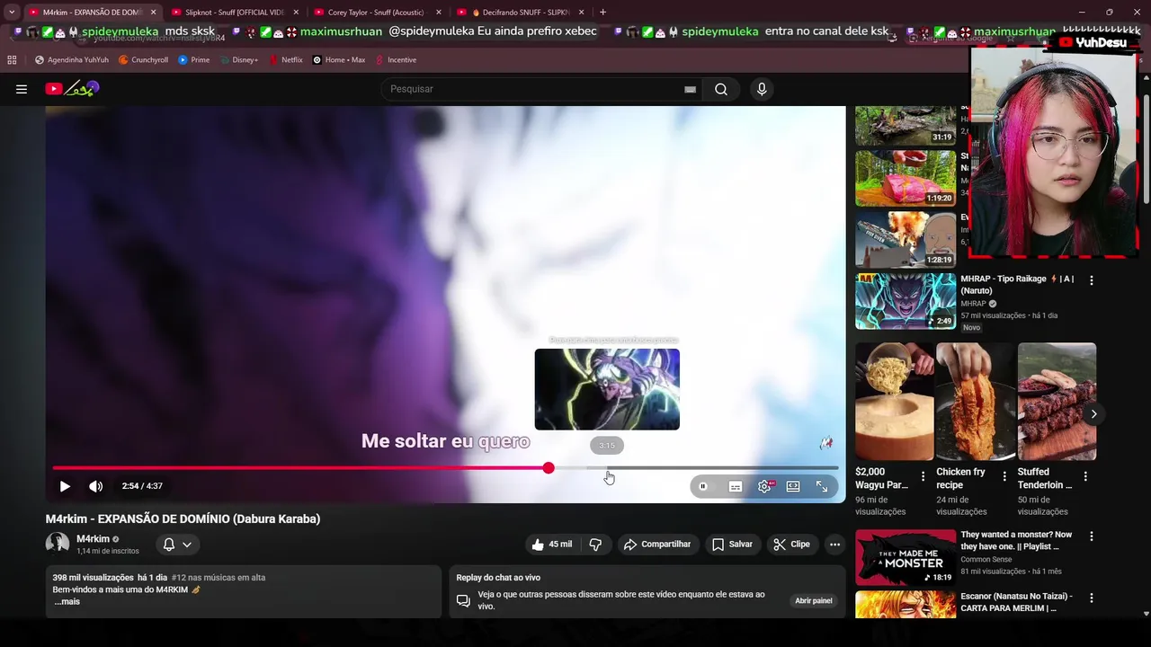Click the red scrubber handle on timeline
Screen dimensions: 1151x647
[x=549, y=468]
